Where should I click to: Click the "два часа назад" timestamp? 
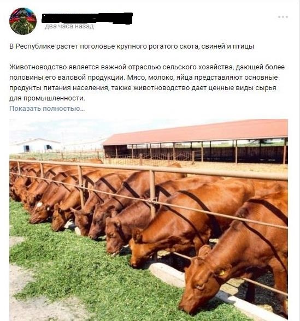click(x=69, y=26)
